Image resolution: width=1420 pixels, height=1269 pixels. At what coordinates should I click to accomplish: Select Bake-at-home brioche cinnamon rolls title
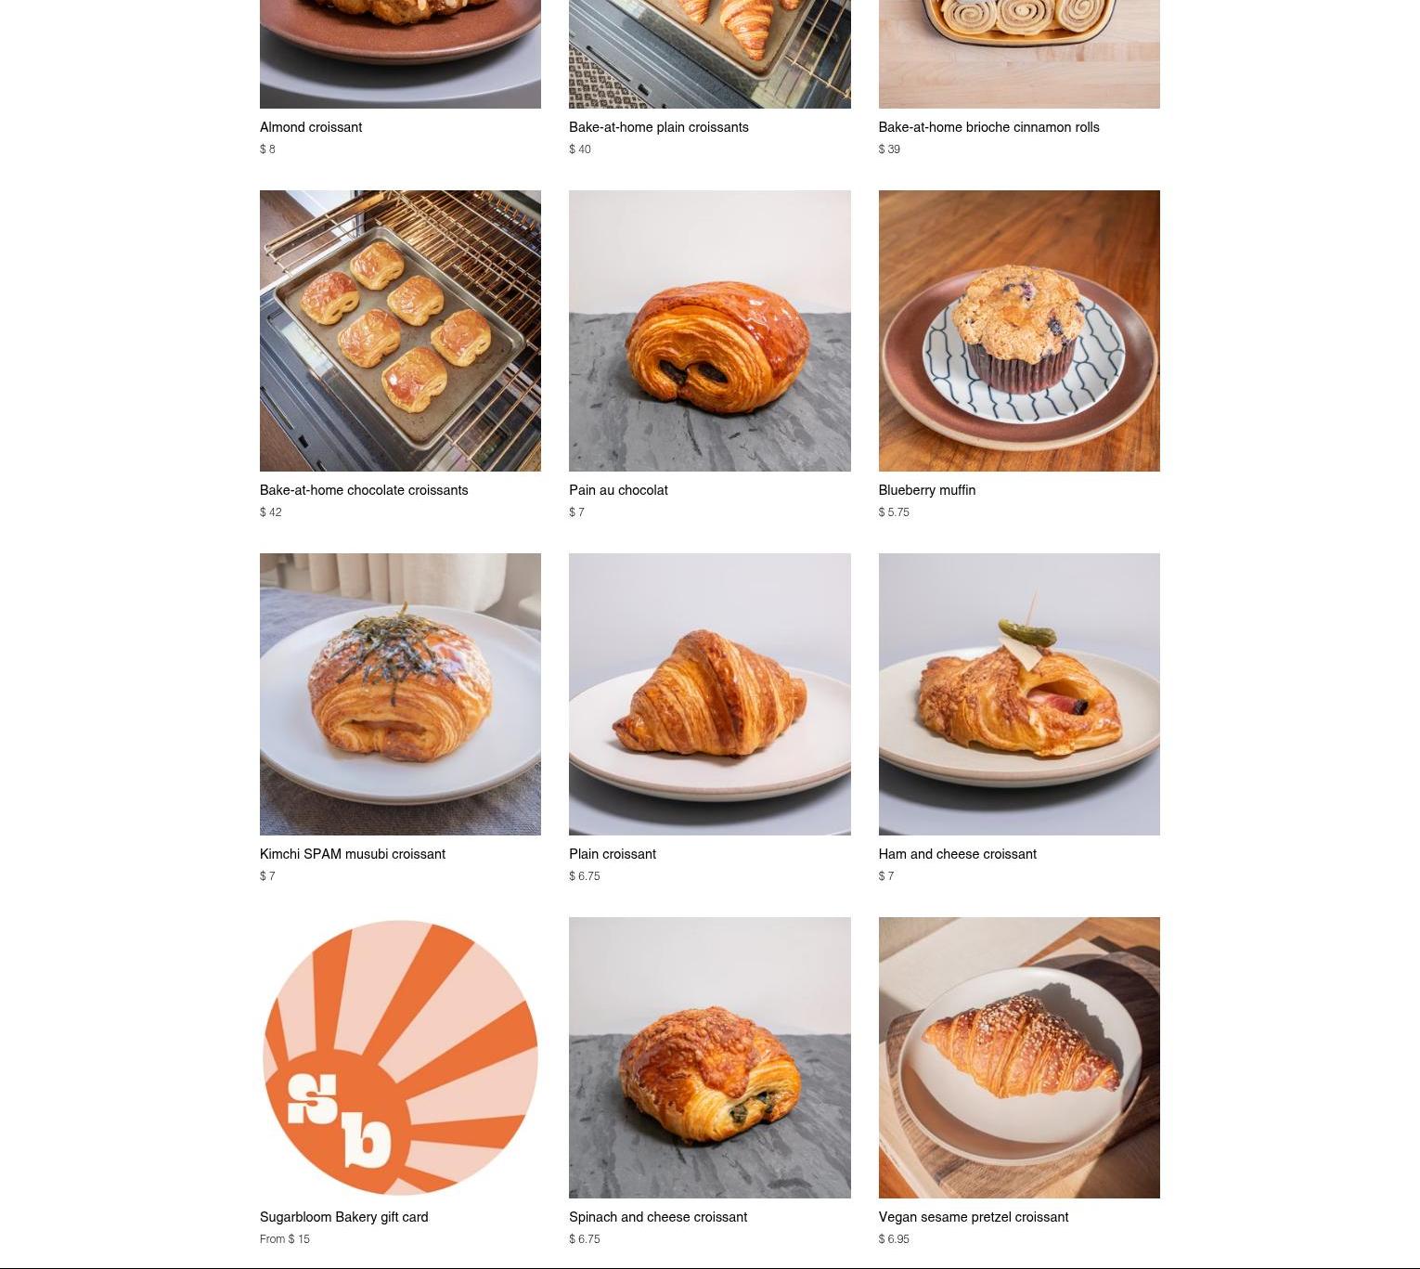(988, 127)
